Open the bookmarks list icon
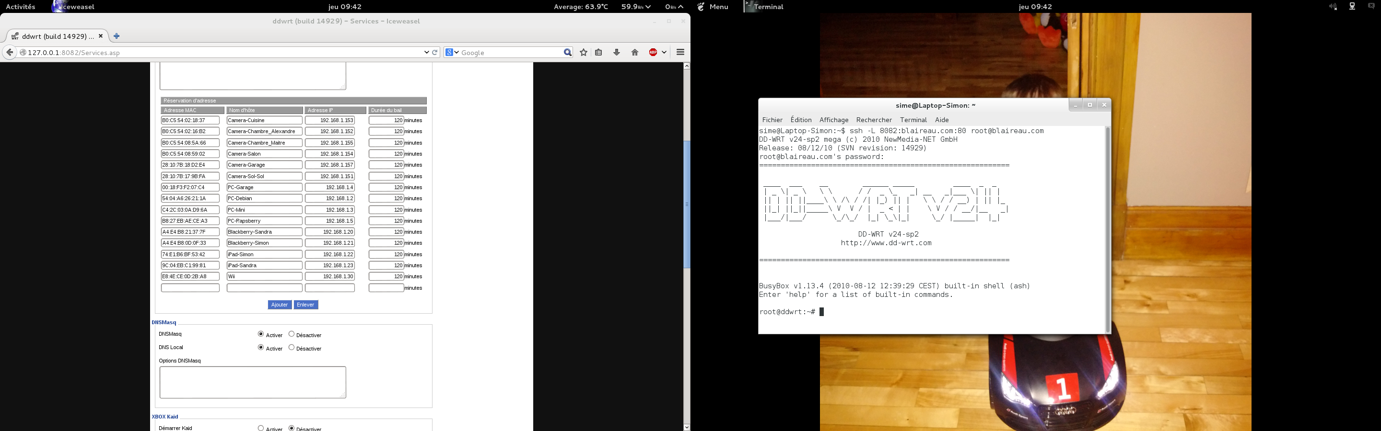The height and width of the screenshot is (431, 1381). point(599,53)
